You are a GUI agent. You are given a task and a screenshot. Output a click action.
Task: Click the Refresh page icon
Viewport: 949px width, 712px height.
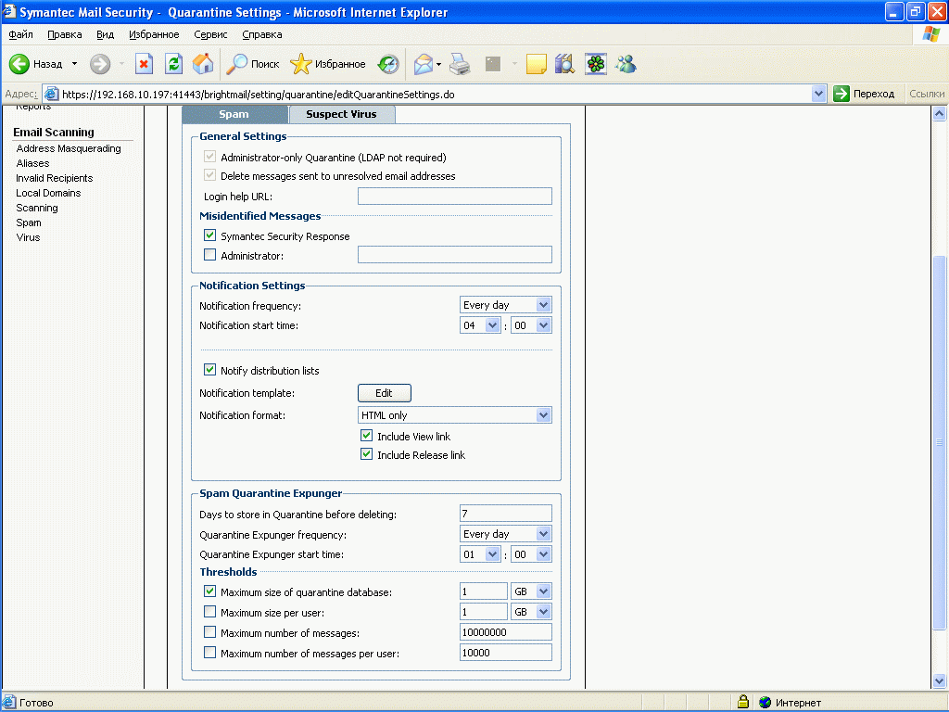pos(173,64)
